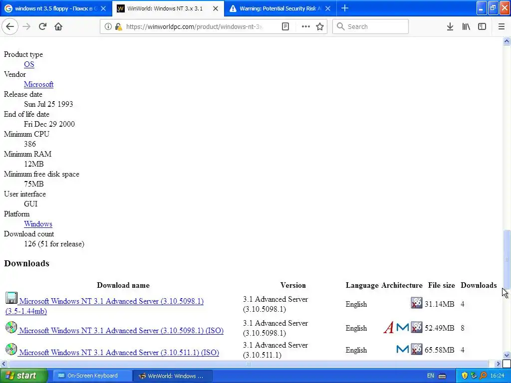Click the Downloads heading

(27, 263)
